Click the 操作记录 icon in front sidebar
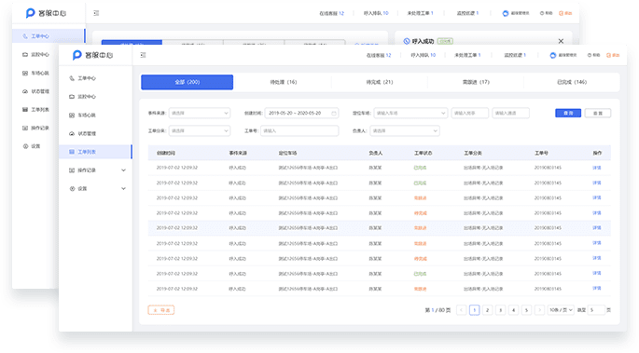Image resolution: width=639 pixels, height=353 pixels. [x=72, y=170]
